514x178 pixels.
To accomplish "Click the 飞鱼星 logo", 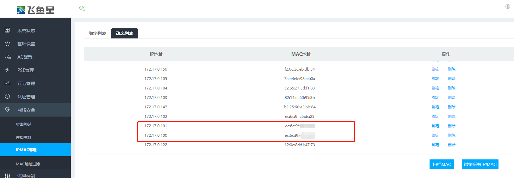I will [x=35, y=10].
